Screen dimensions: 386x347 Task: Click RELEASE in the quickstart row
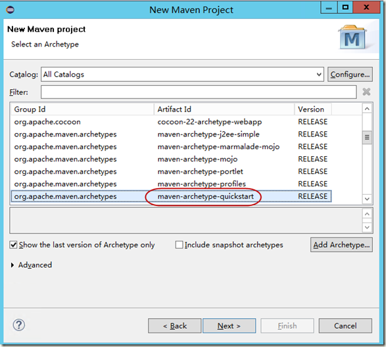pos(312,196)
